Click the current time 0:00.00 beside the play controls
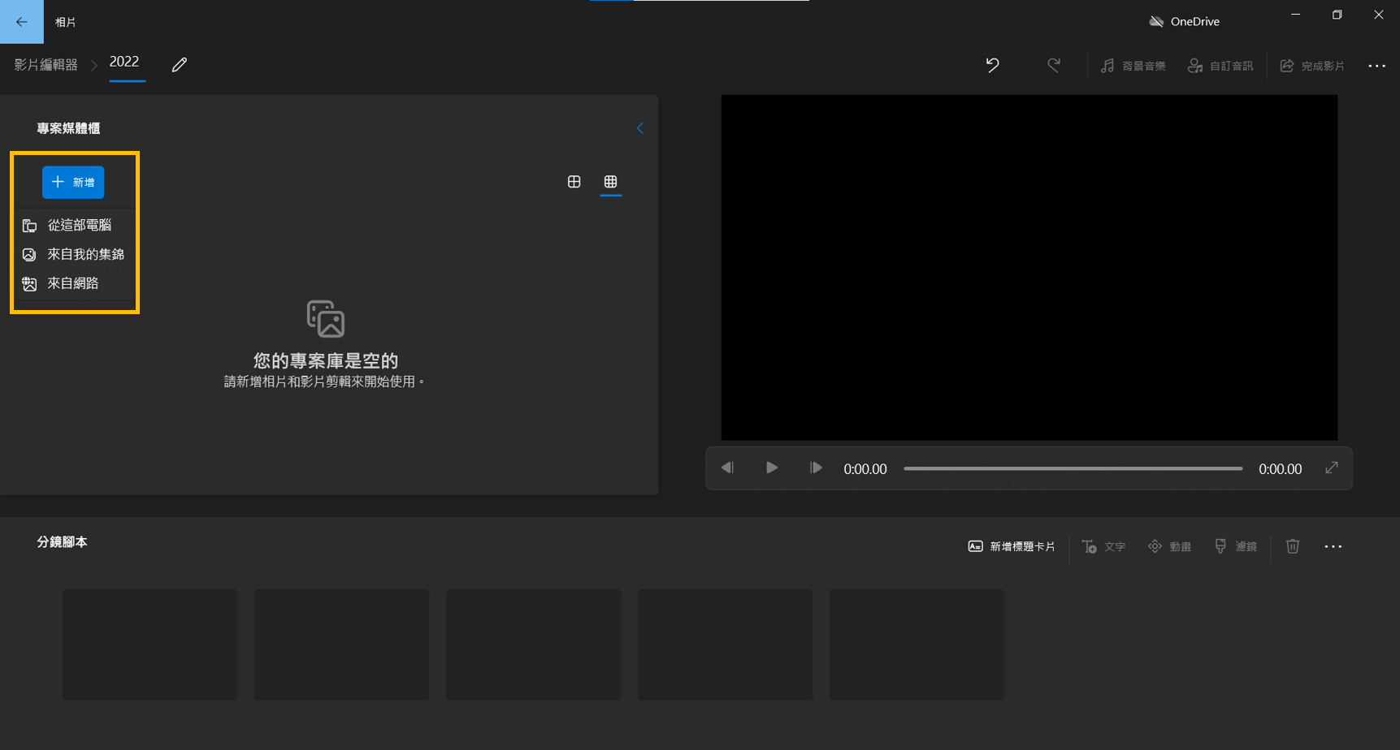 pos(865,469)
